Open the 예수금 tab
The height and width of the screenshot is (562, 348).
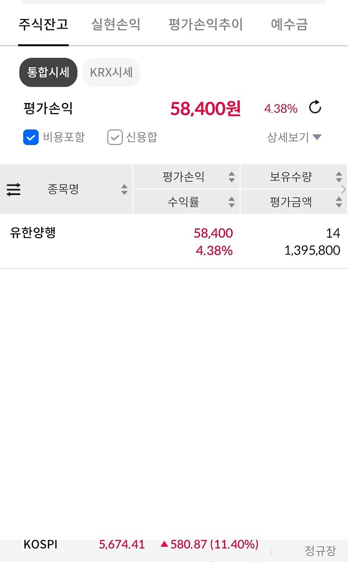tap(288, 25)
